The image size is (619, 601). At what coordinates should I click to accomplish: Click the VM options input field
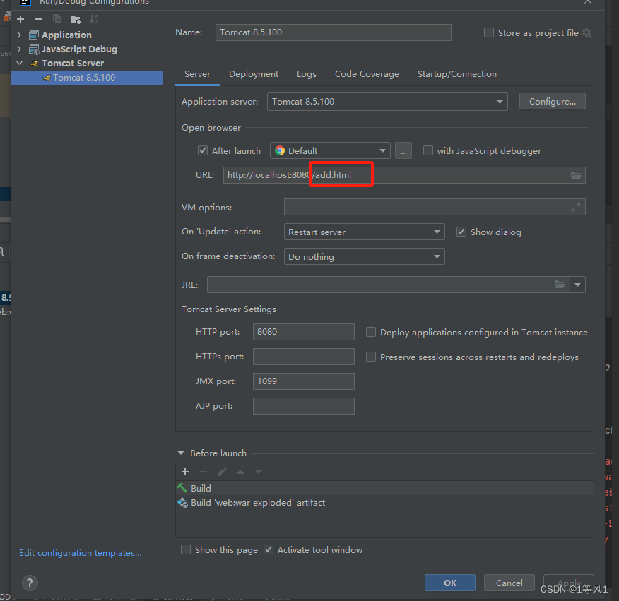435,207
